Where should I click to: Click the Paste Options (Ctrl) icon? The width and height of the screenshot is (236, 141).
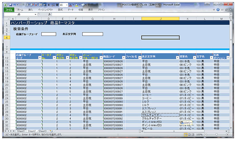click(186, 123)
